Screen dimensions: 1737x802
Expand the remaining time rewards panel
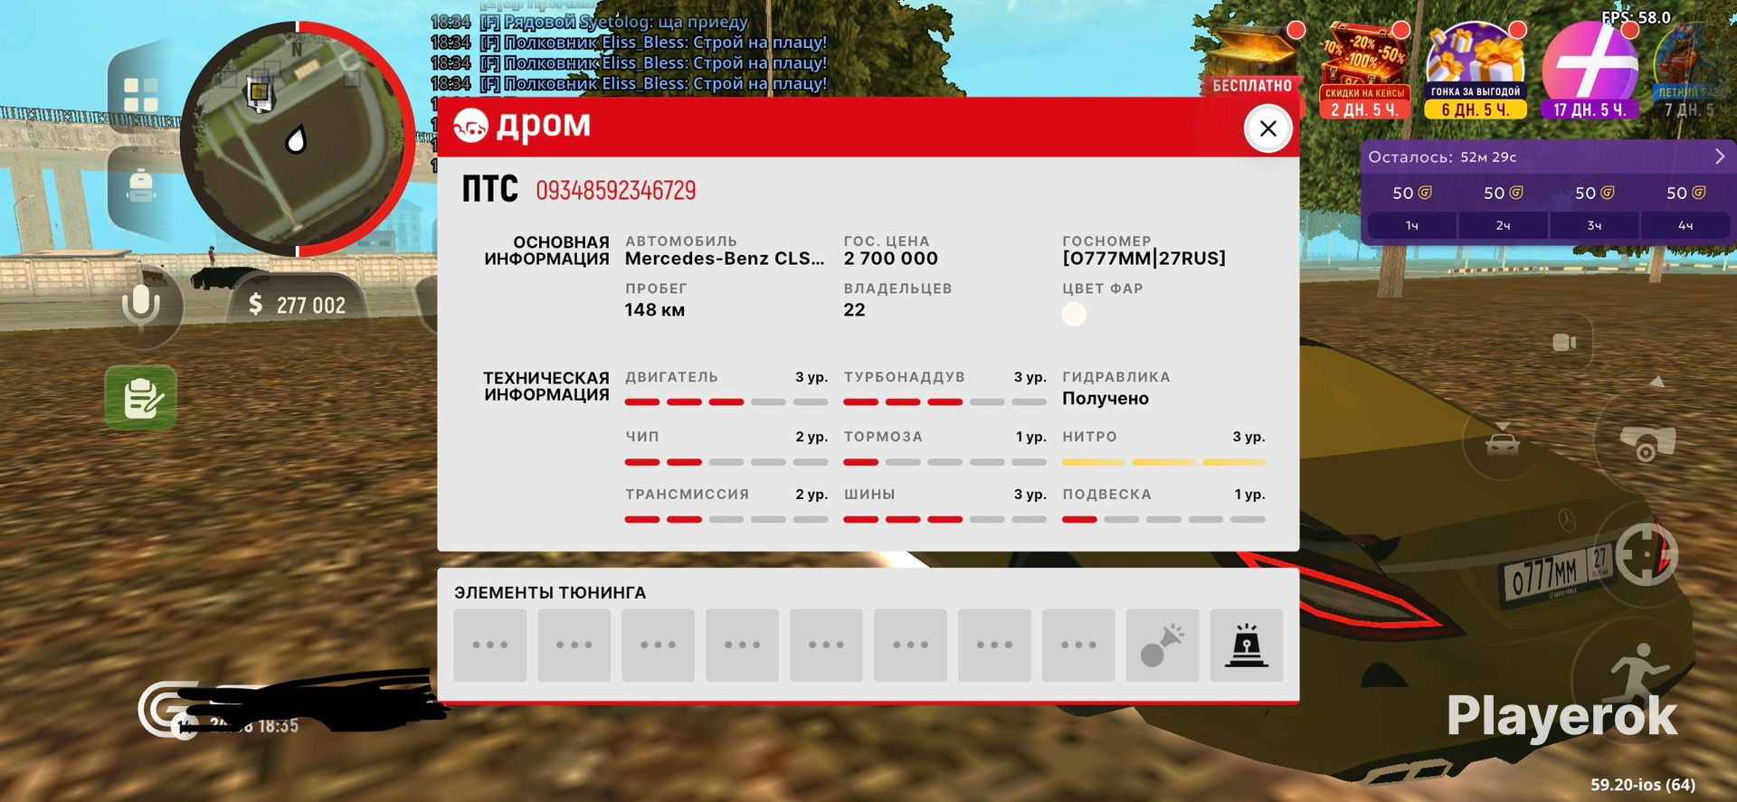point(1720,156)
